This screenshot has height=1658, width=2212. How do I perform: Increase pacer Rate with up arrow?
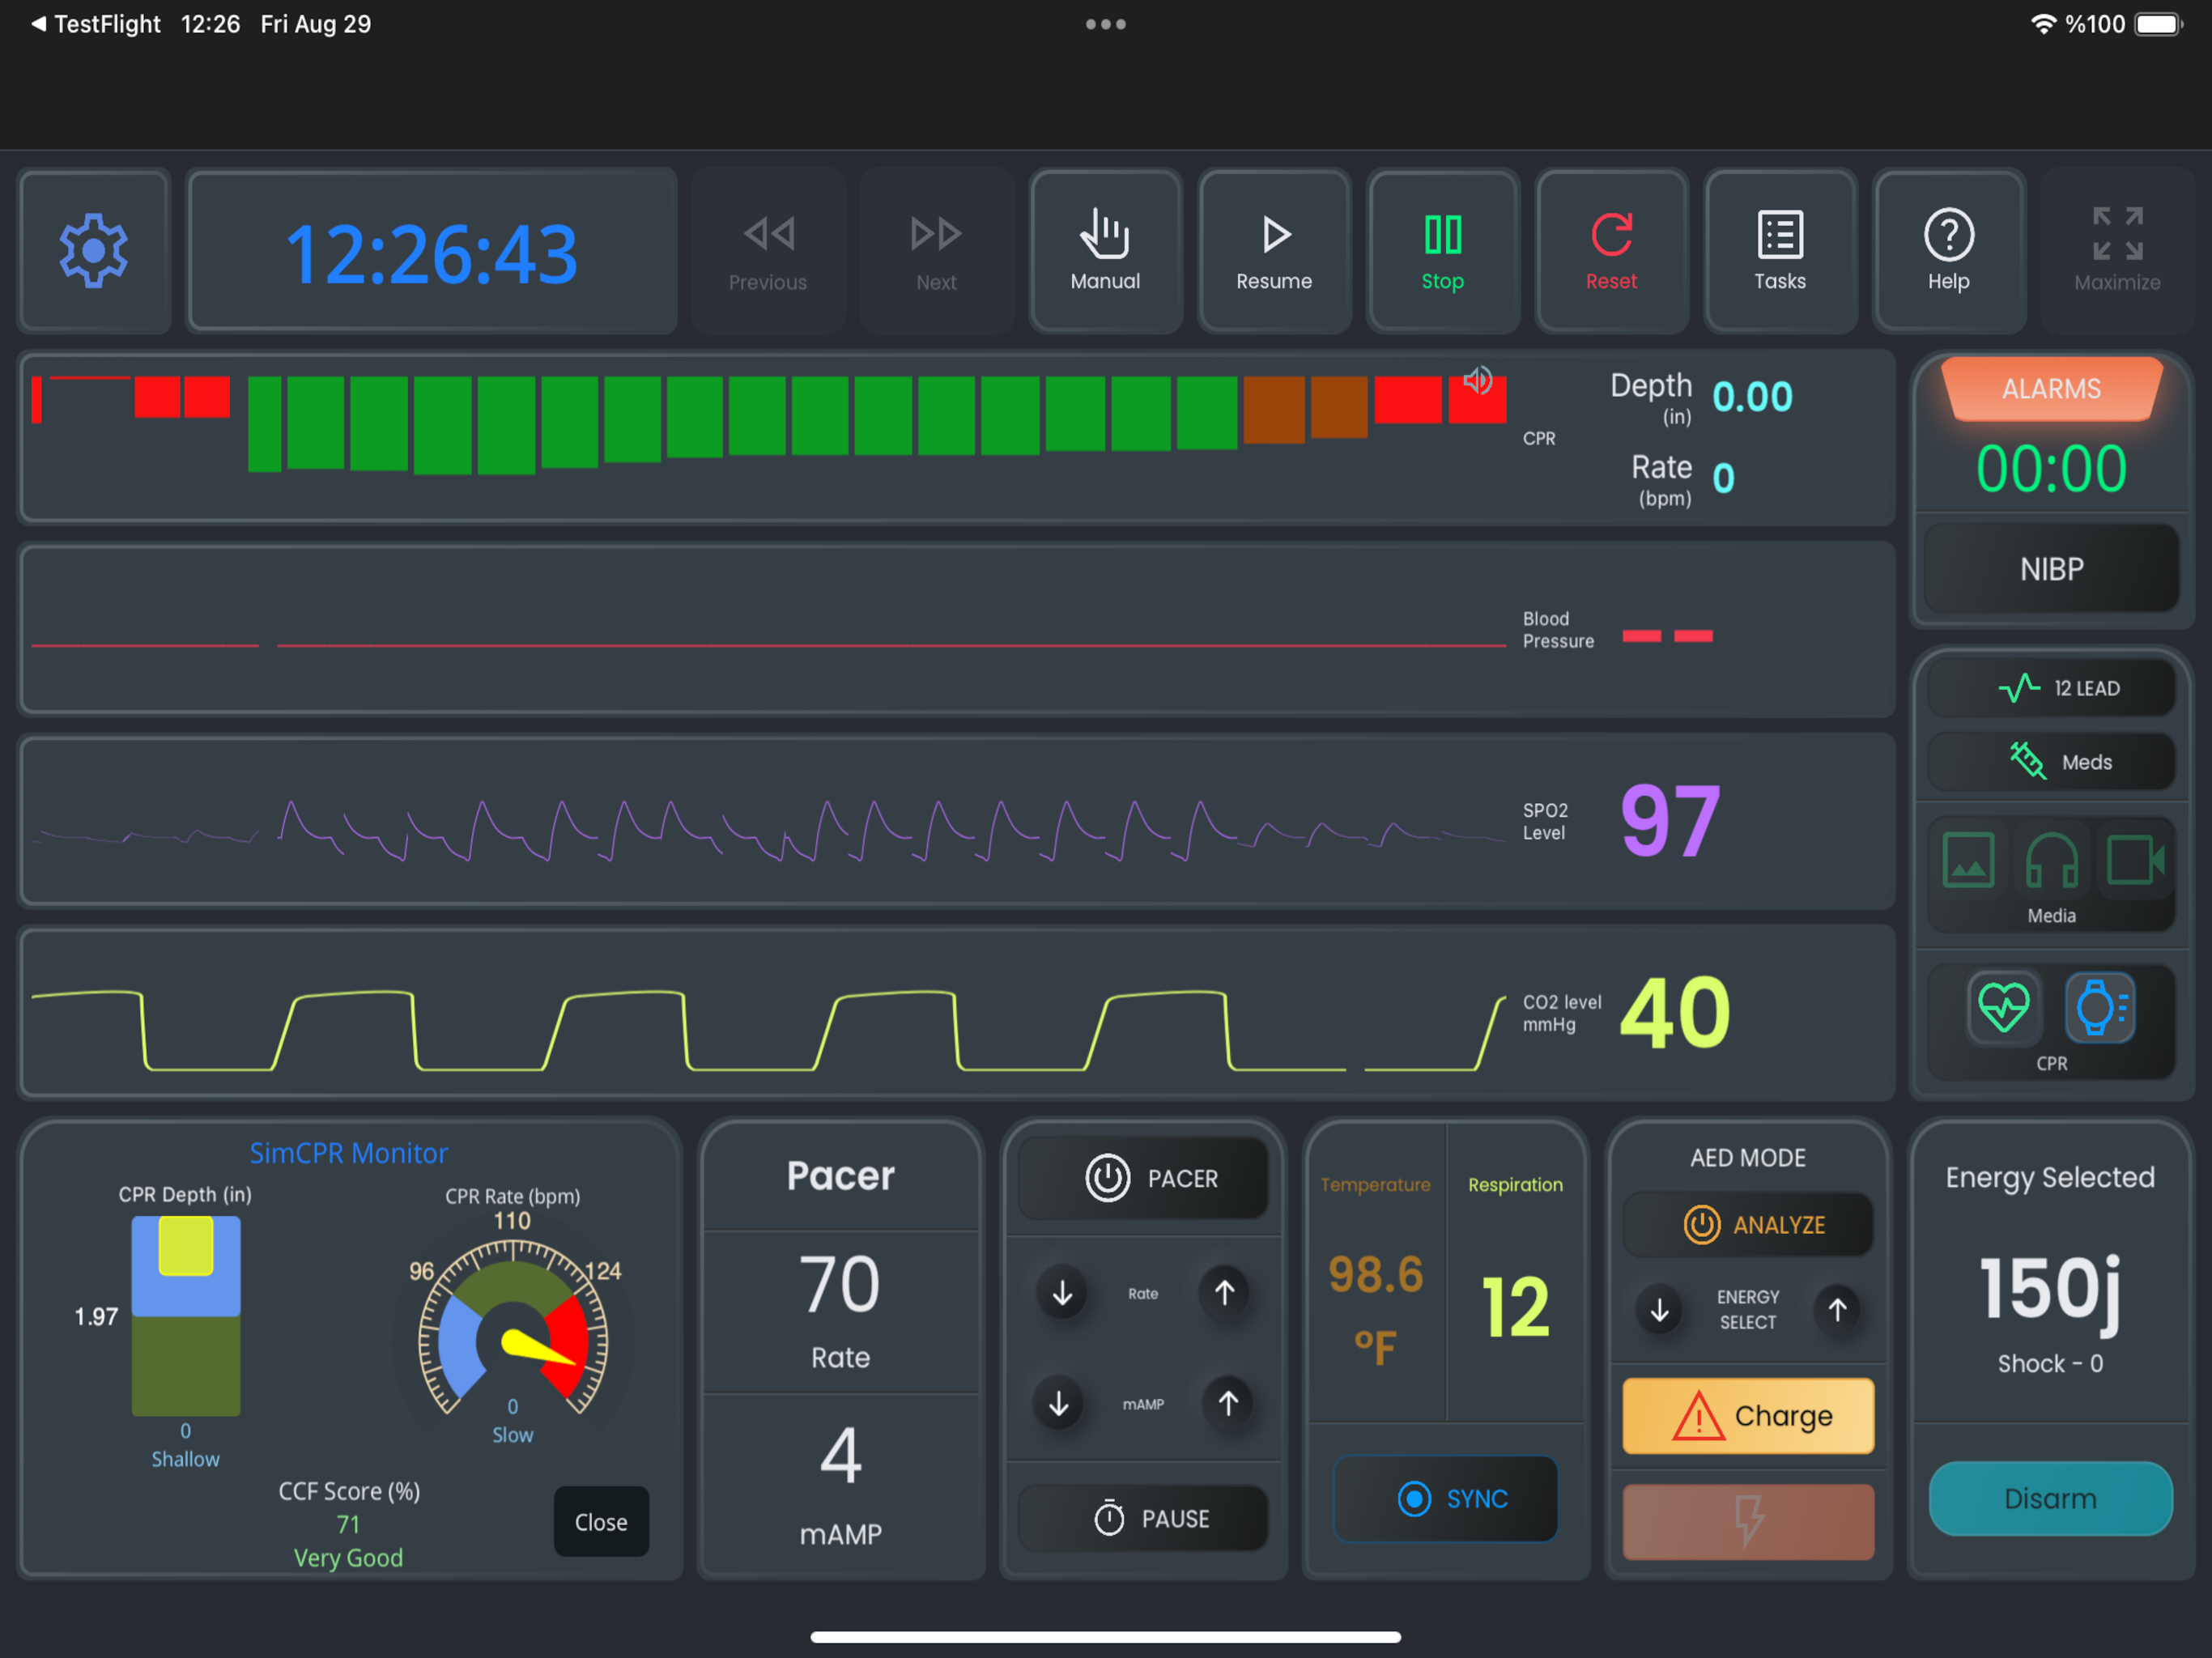(1224, 1292)
